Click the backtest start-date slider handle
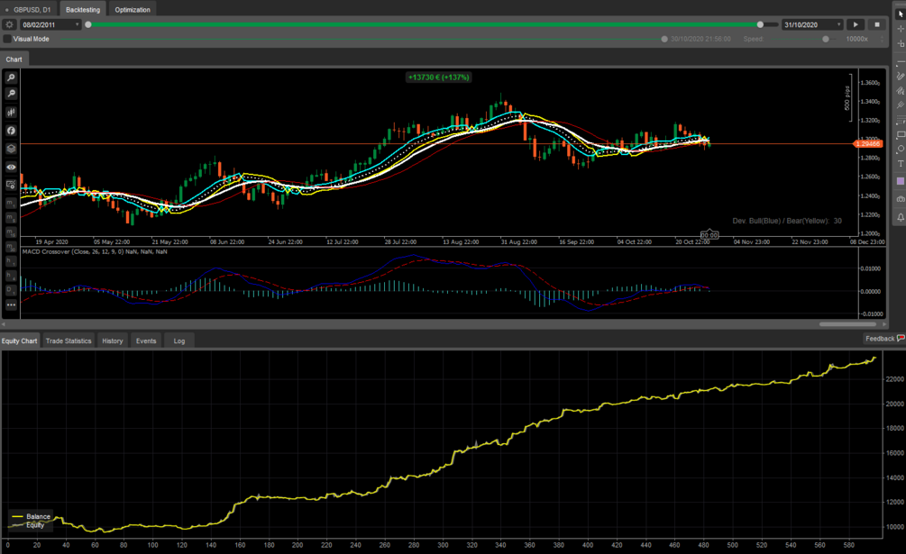Screen dimensions: 906x554 click(87, 25)
